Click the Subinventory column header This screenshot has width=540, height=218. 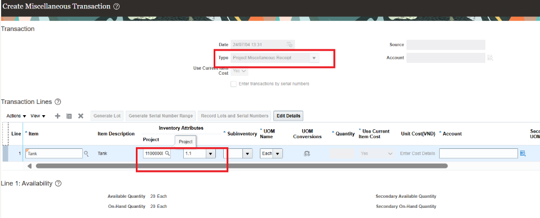tap(242, 134)
